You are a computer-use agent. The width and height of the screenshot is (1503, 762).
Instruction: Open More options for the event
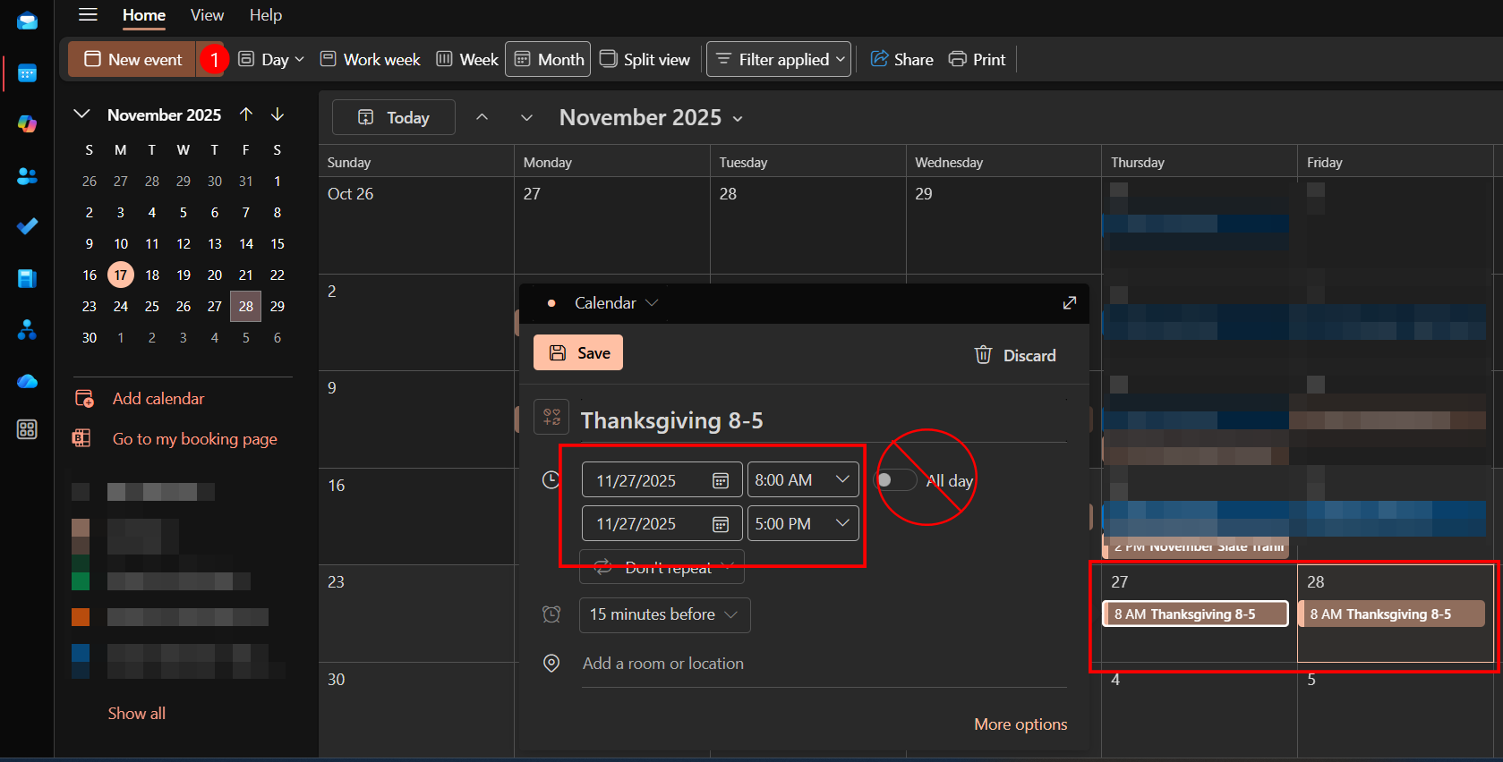1021,724
